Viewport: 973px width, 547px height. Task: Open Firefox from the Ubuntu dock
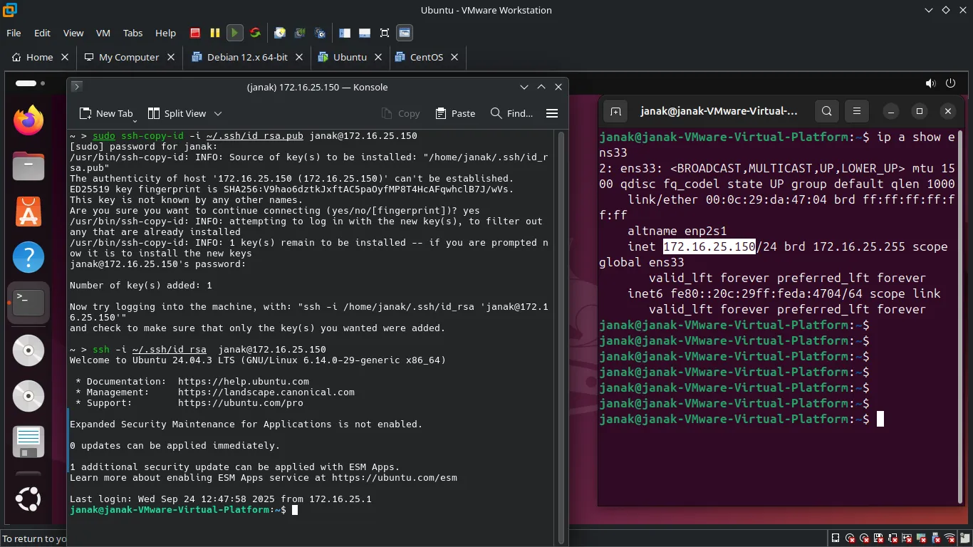point(28,120)
